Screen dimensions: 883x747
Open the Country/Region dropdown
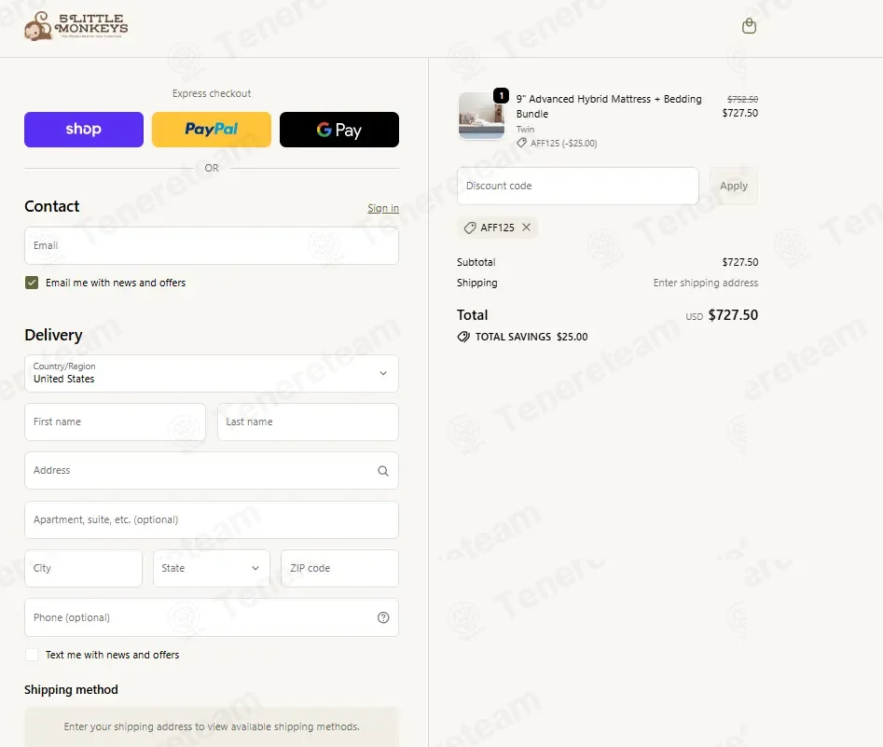[x=211, y=373]
